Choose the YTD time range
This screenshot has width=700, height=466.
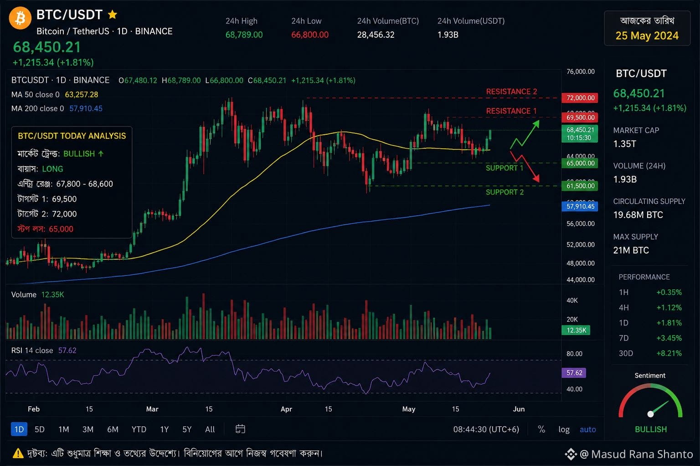click(x=139, y=429)
